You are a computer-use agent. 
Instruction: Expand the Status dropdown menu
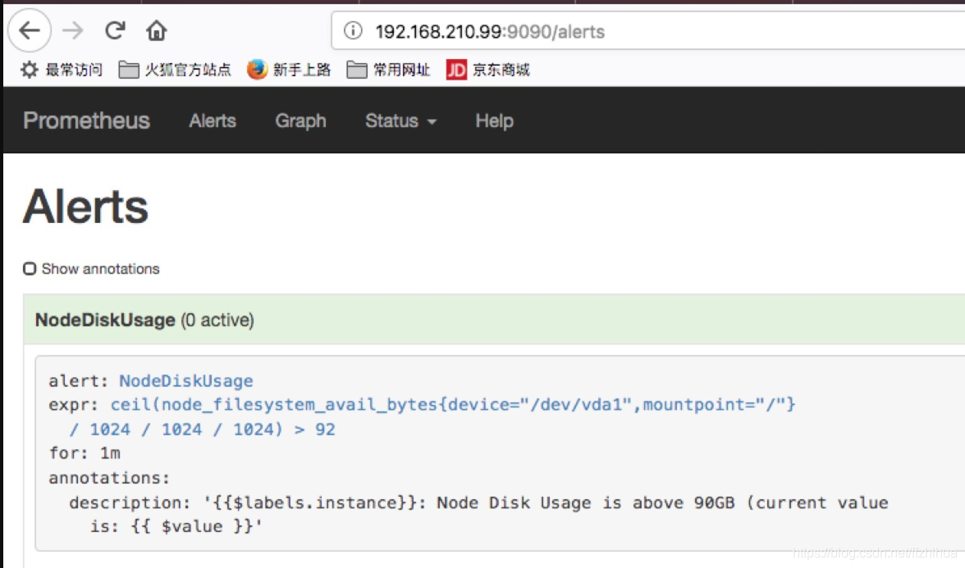pos(400,120)
